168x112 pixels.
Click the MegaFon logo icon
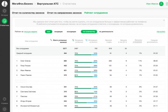4,4
